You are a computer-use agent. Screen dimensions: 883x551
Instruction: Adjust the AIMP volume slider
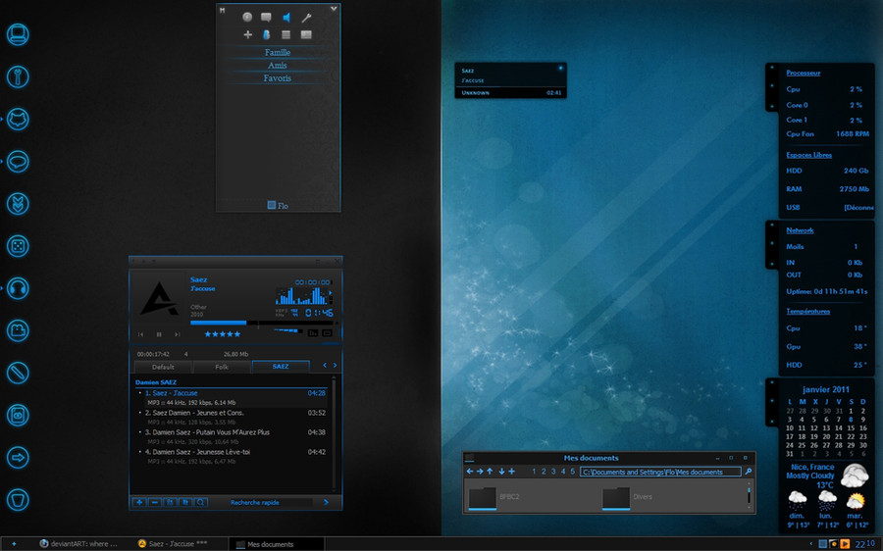[287, 331]
